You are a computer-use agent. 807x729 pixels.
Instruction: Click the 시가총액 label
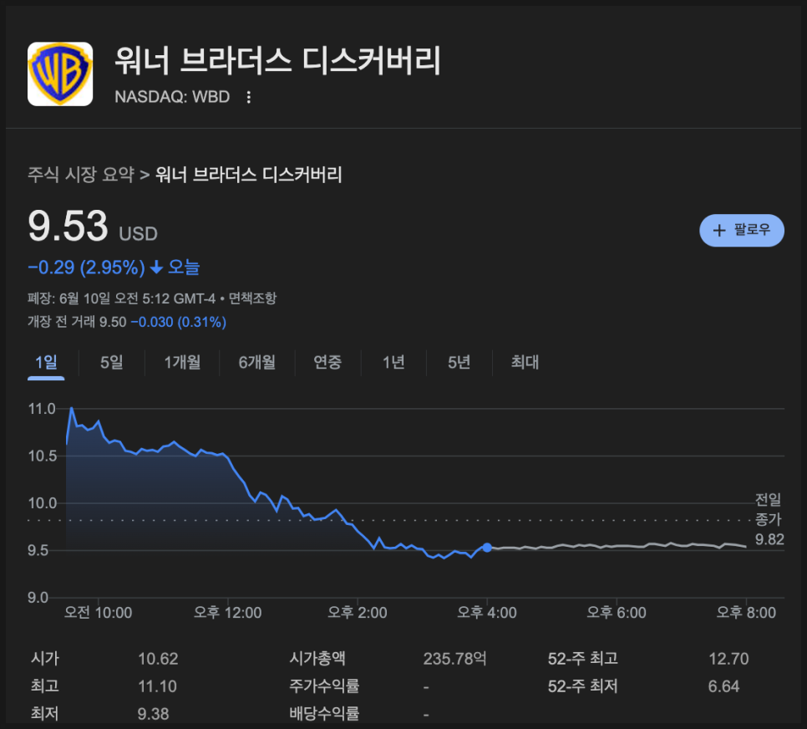click(x=317, y=659)
